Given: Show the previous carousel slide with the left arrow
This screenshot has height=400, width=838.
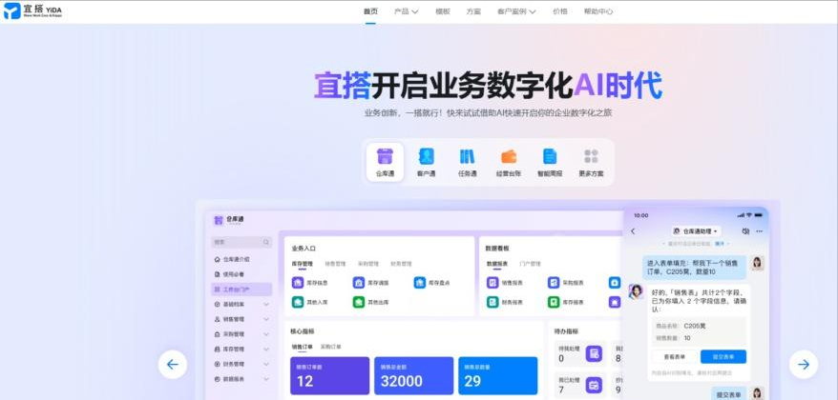Looking at the screenshot, I should pyautogui.click(x=173, y=364).
